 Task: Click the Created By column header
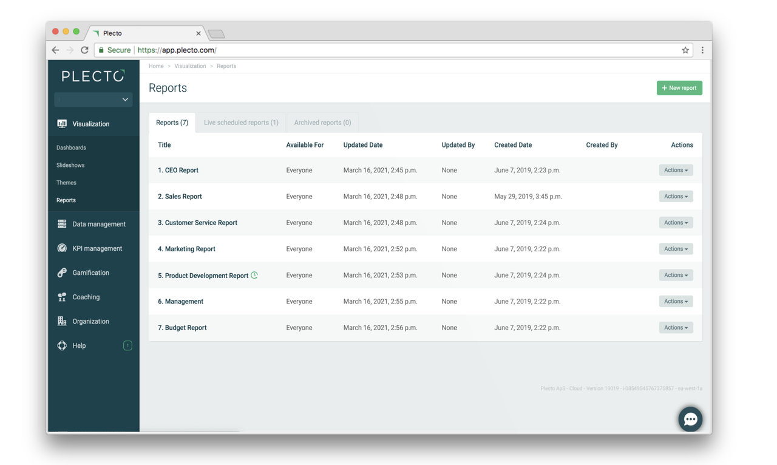[x=602, y=145]
